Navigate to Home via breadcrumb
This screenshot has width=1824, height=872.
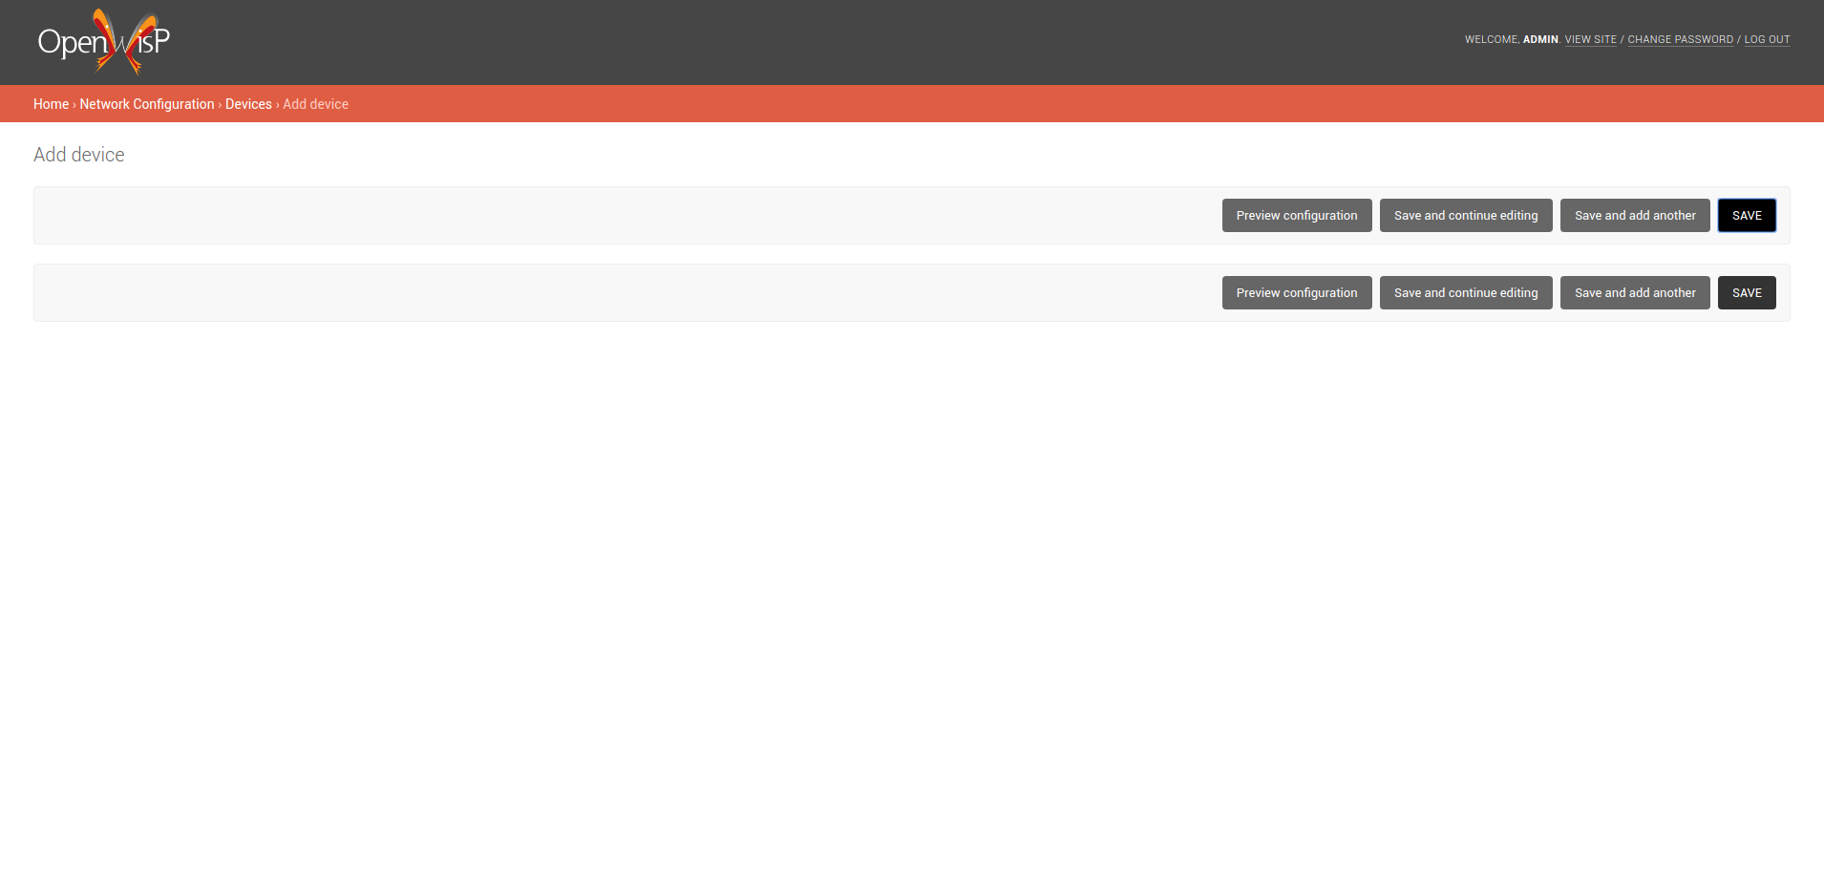51,103
